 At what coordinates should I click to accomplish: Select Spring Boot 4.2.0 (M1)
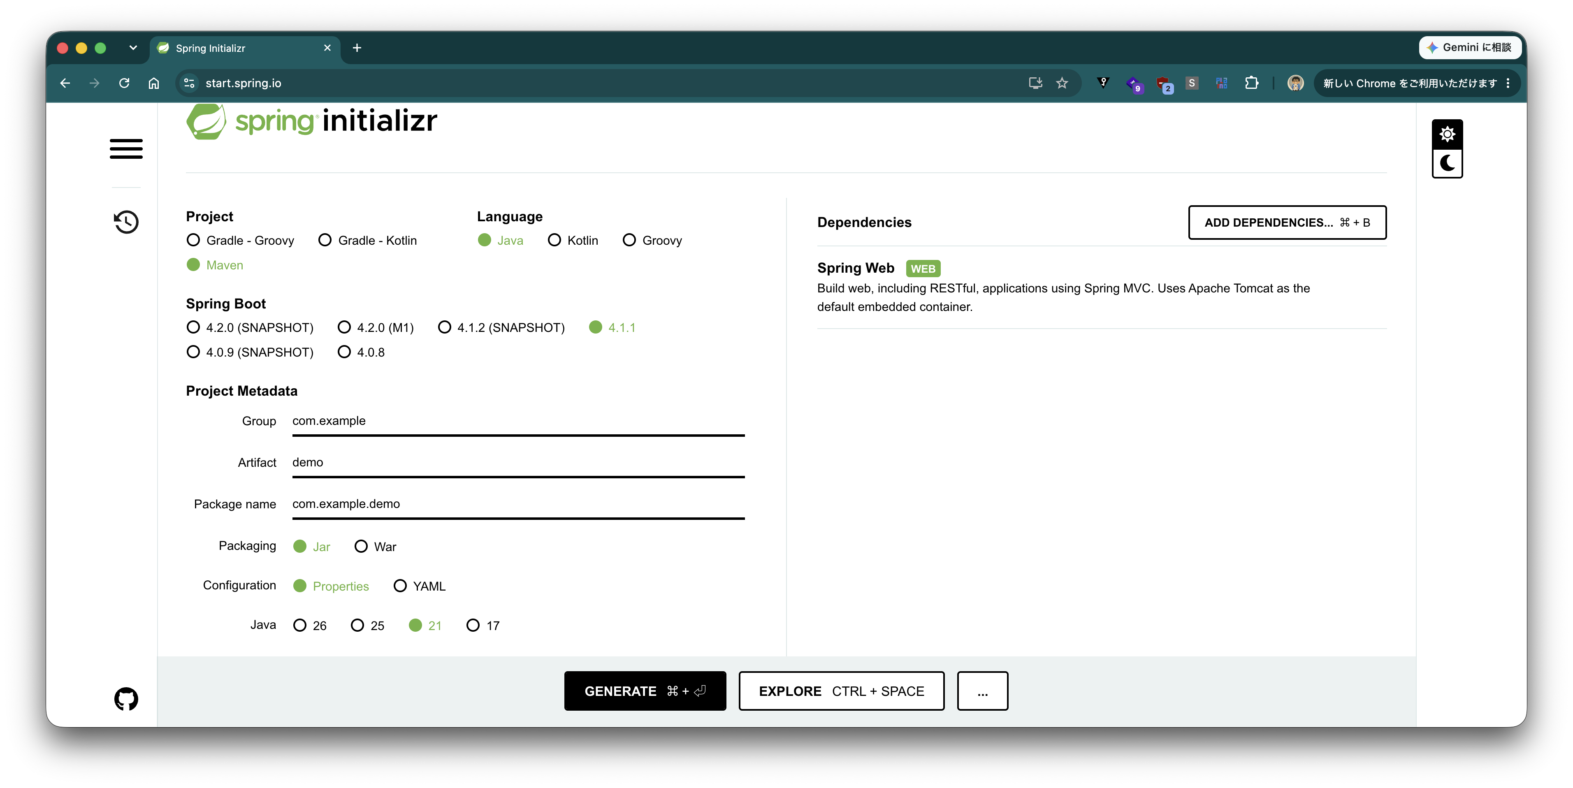click(x=376, y=328)
